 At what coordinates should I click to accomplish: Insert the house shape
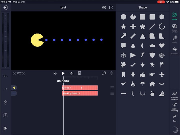pyautogui.click(x=152, y=84)
